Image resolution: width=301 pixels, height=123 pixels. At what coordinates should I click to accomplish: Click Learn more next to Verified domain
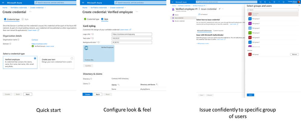pyautogui.click(x=50, y=46)
